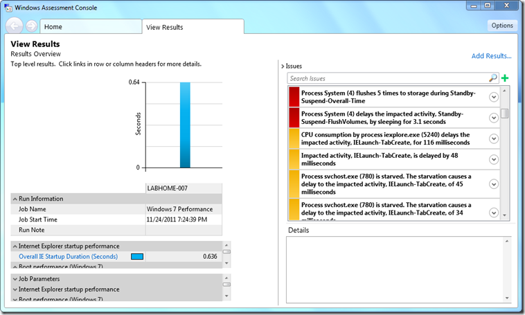Click blue color swatch for IE Startup Duration
The height and width of the screenshot is (315, 525).
tap(137, 256)
